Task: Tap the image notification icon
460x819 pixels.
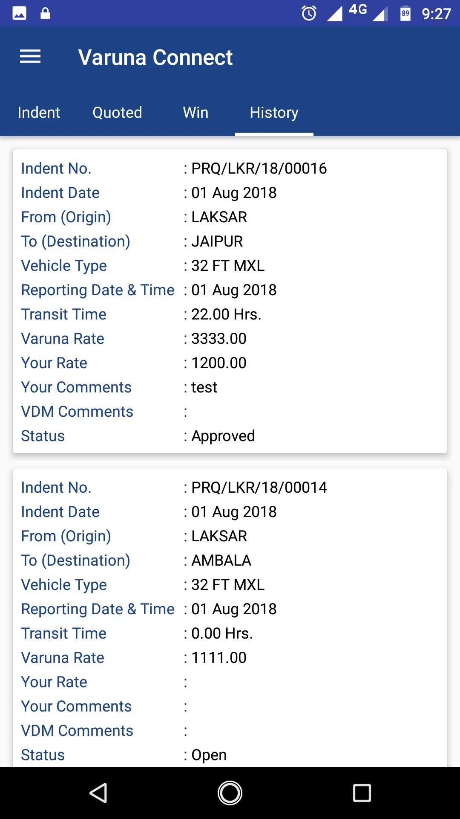Action: 19,13
